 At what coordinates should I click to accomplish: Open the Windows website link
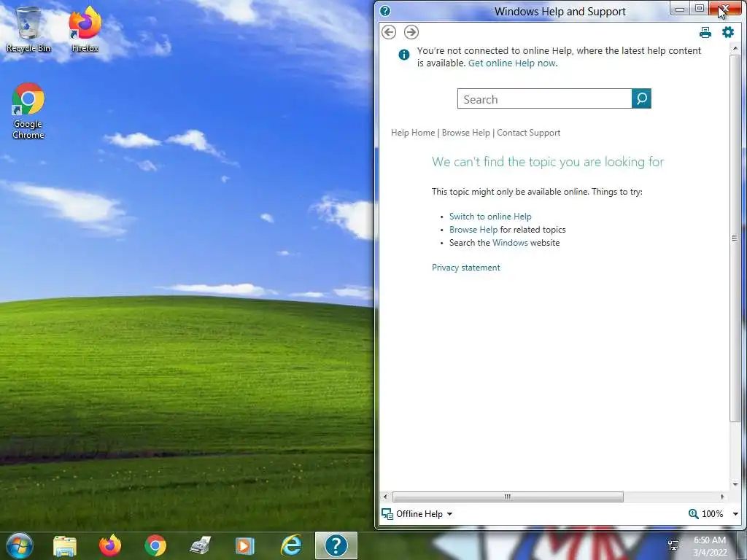[x=510, y=243]
